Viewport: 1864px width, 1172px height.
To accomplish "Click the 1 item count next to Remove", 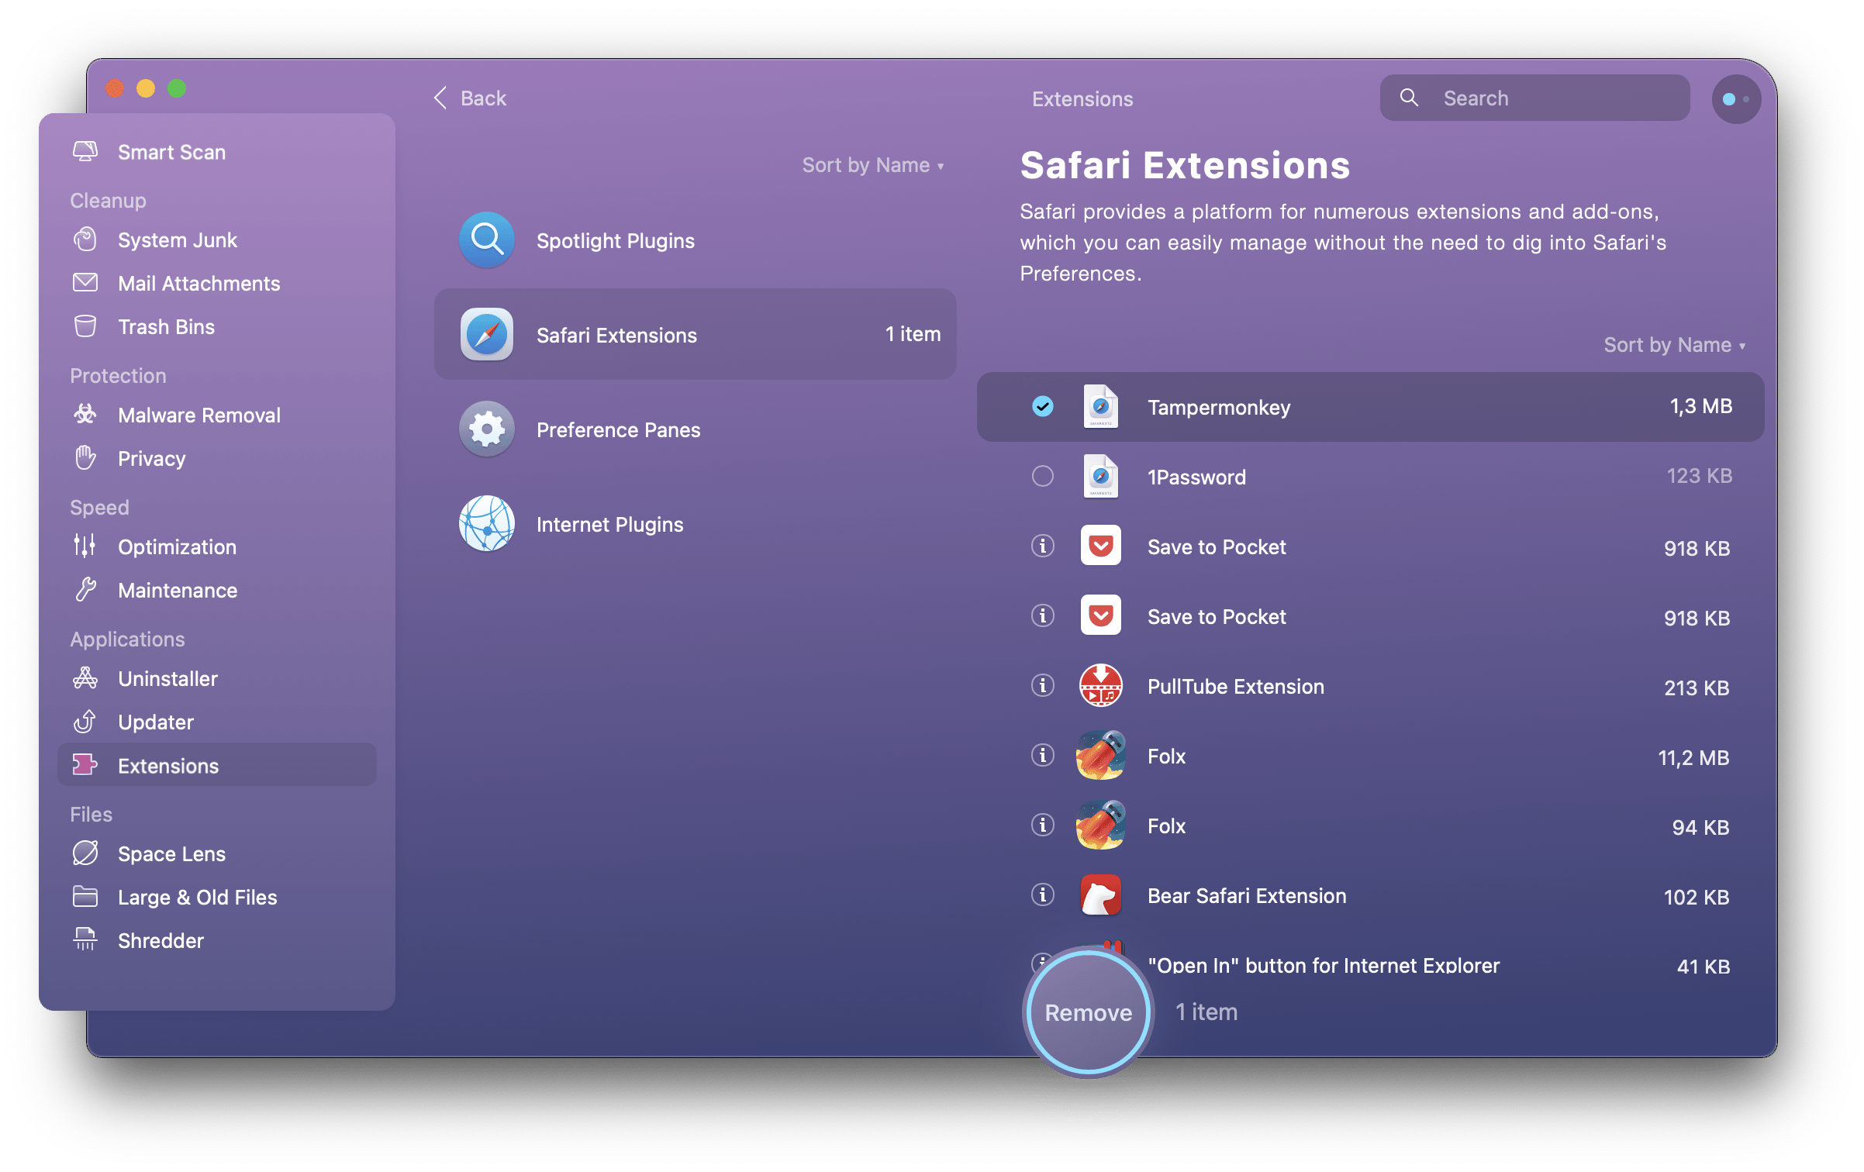I will 1206,1012.
